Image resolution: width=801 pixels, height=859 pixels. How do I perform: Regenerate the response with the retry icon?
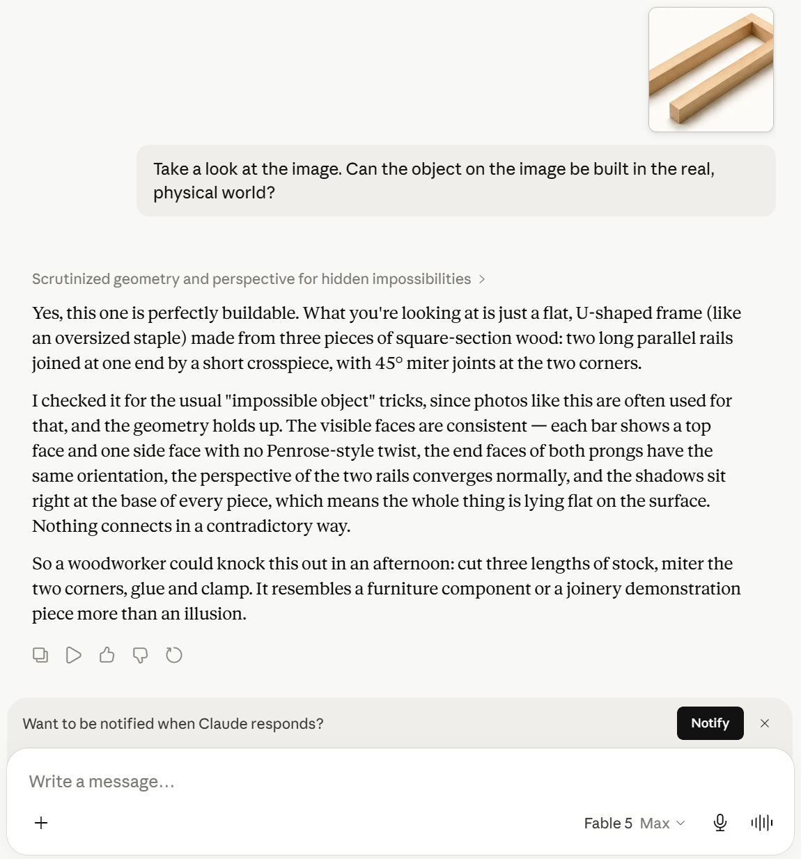click(x=174, y=655)
